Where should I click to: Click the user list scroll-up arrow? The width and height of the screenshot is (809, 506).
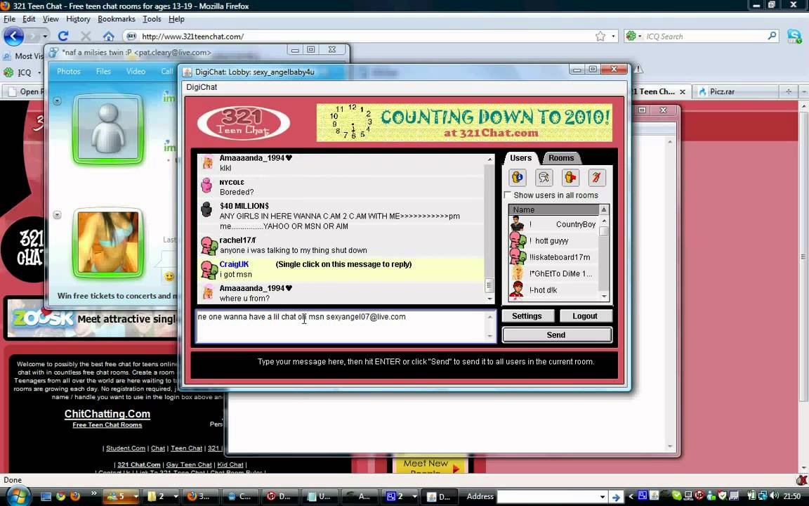(x=604, y=221)
